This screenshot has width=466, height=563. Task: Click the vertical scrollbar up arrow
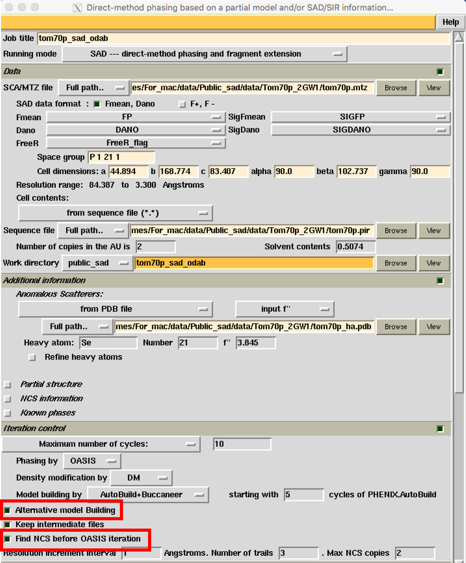click(x=458, y=38)
